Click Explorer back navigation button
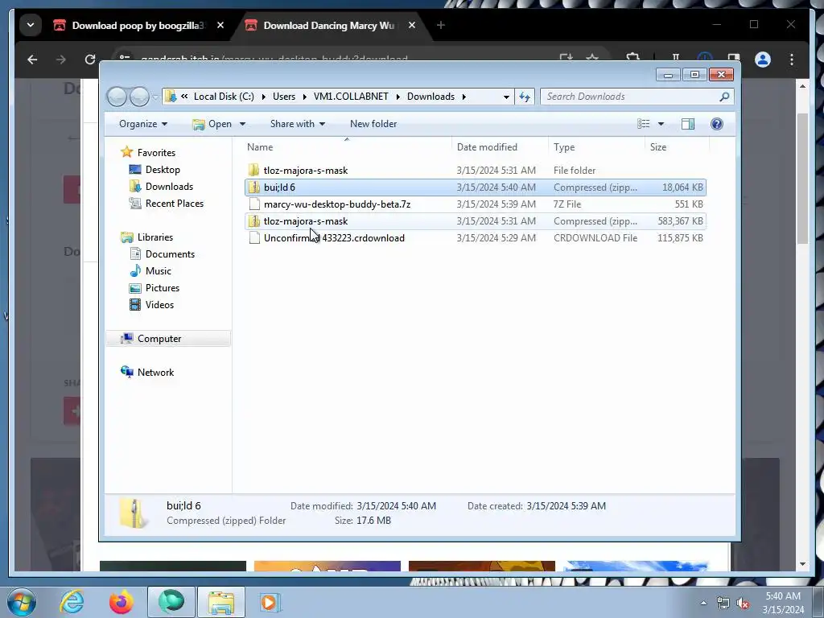Viewport: 824px width, 618px height. [117, 97]
